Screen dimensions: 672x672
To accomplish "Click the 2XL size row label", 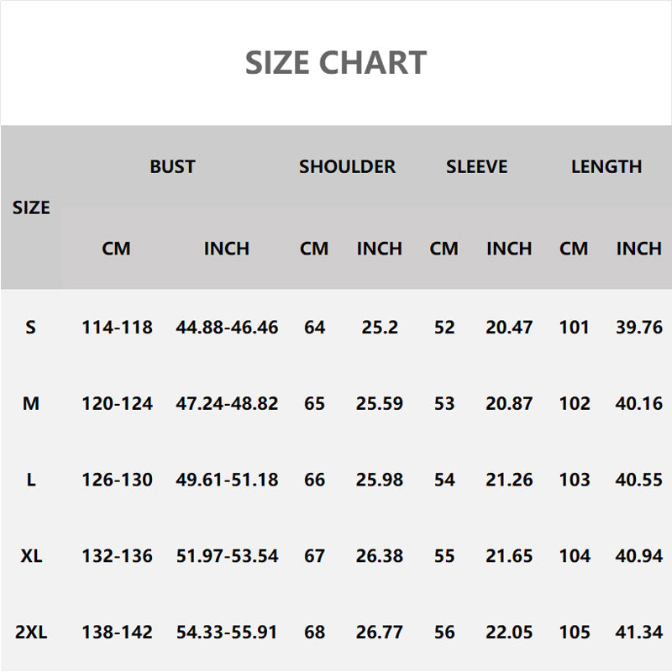I will [31, 633].
